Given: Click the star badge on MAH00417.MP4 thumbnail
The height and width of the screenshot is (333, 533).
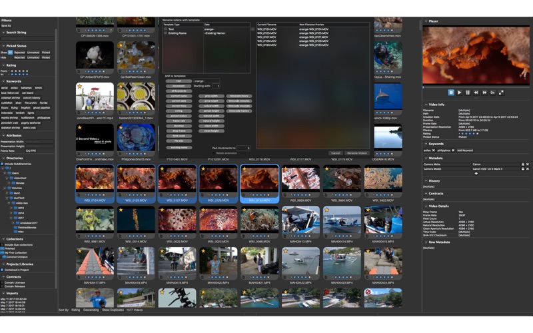Looking at the screenshot, I should coord(80,251).
